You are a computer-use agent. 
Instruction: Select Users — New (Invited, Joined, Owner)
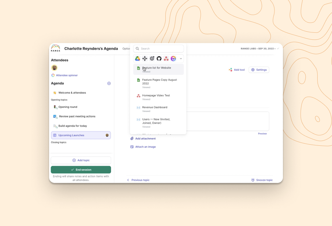(158, 123)
